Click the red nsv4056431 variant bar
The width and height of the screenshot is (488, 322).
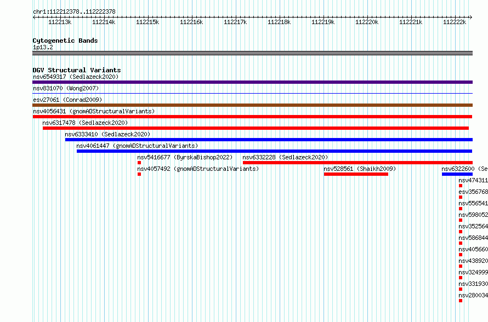tap(252, 117)
